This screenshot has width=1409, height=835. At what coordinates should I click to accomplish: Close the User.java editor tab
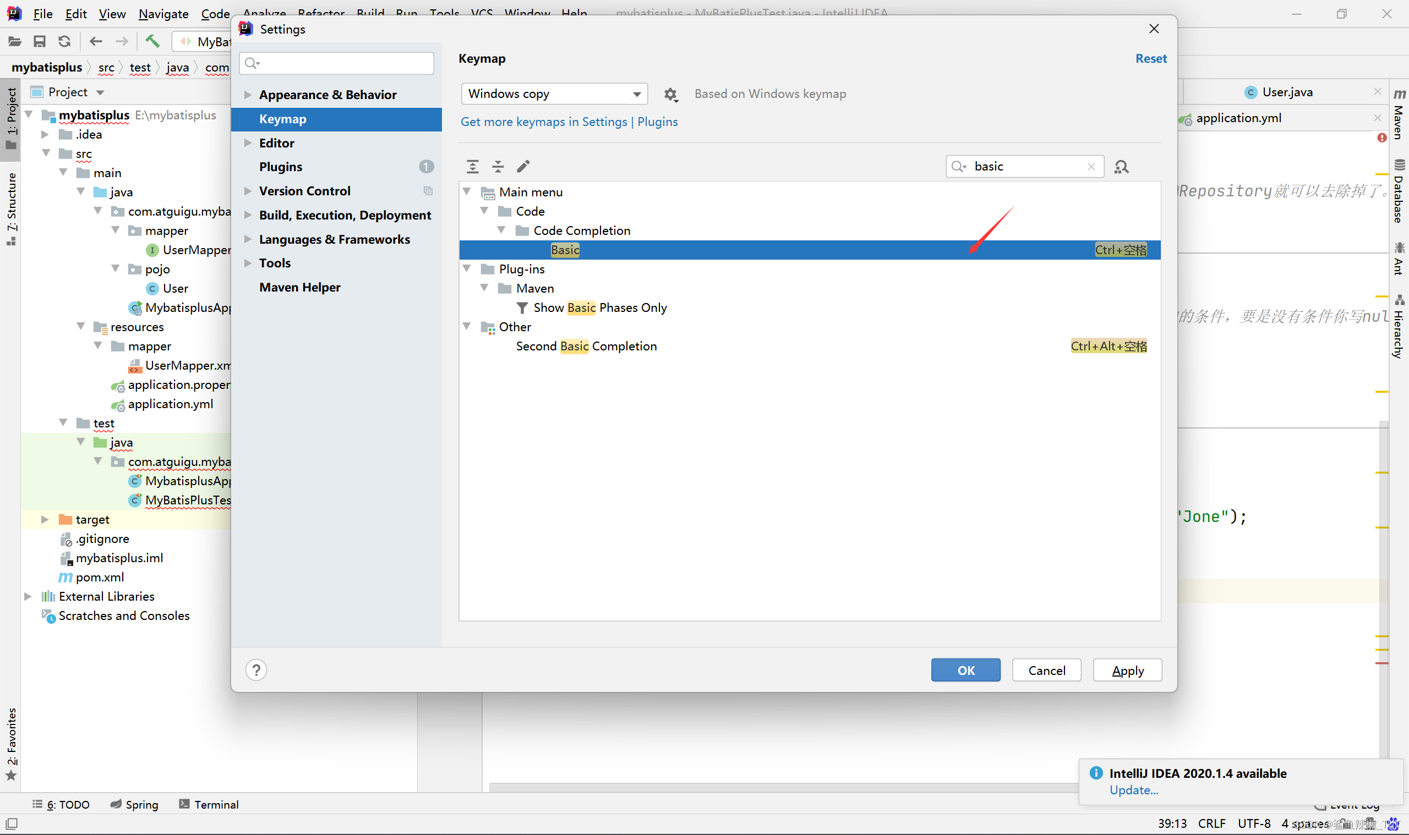coord(1377,92)
